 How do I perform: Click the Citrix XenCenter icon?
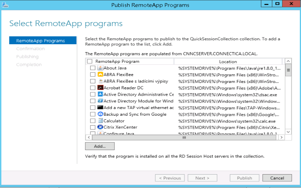pyautogui.click(x=100, y=127)
